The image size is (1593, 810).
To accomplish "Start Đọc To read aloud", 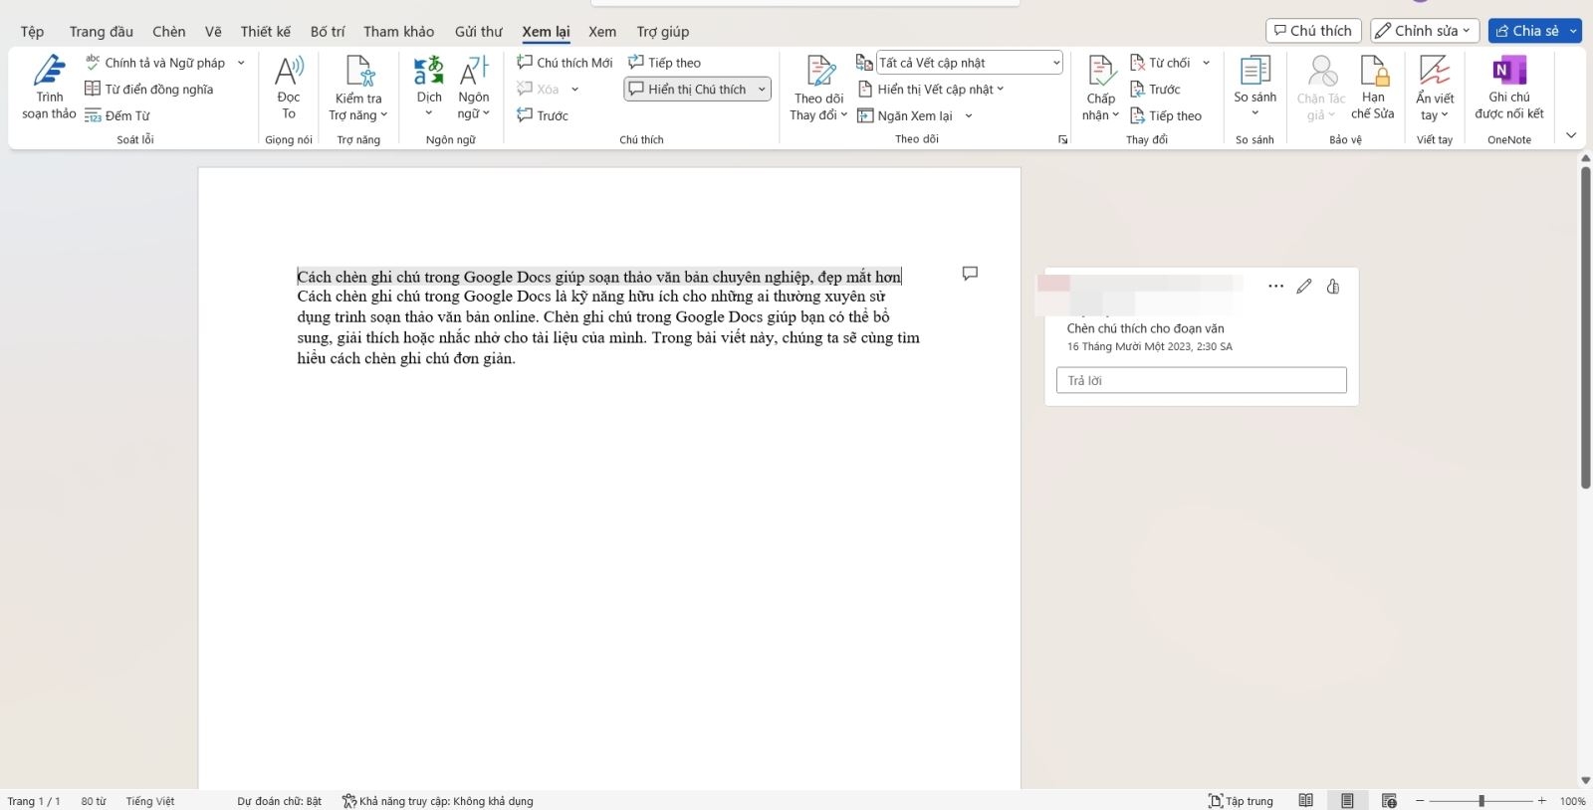I will click(x=289, y=88).
